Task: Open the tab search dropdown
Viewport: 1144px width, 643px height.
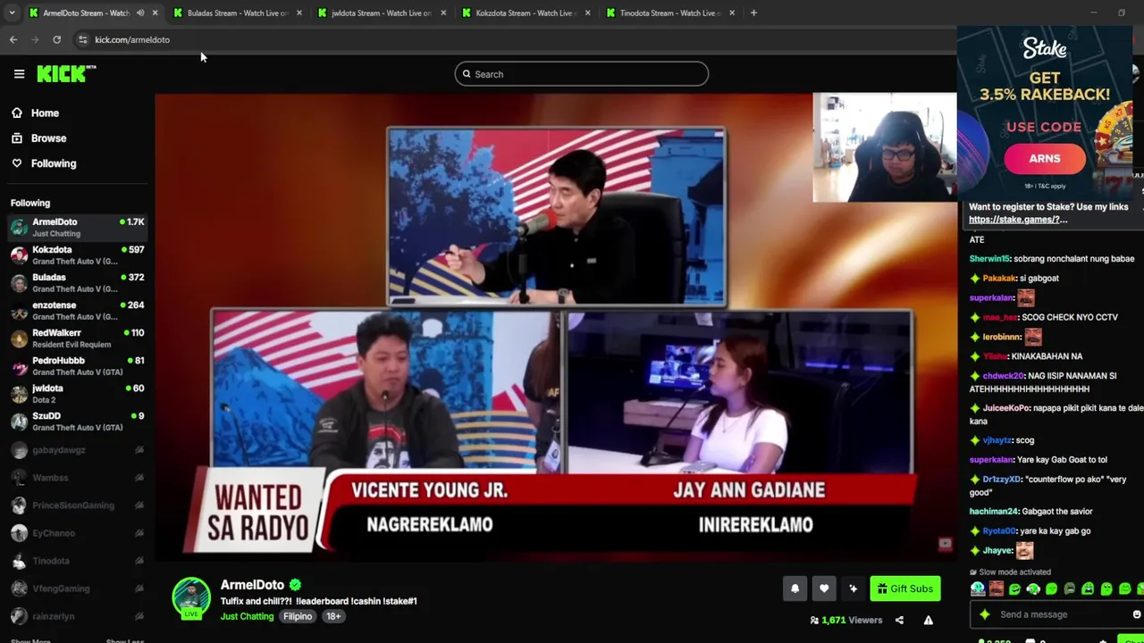Action: (12, 13)
